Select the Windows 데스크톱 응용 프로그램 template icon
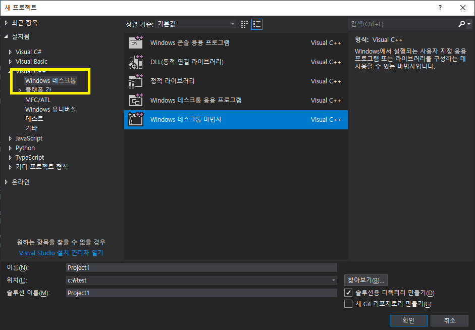 [136, 100]
